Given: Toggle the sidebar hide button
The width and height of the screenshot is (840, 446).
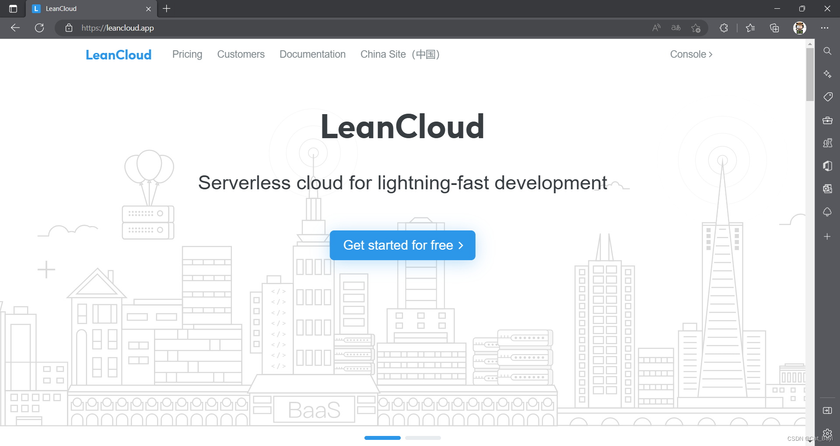Looking at the screenshot, I should pyautogui.click(x=827, y=410).
